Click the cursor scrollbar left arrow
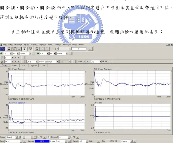 coord(19,137)
